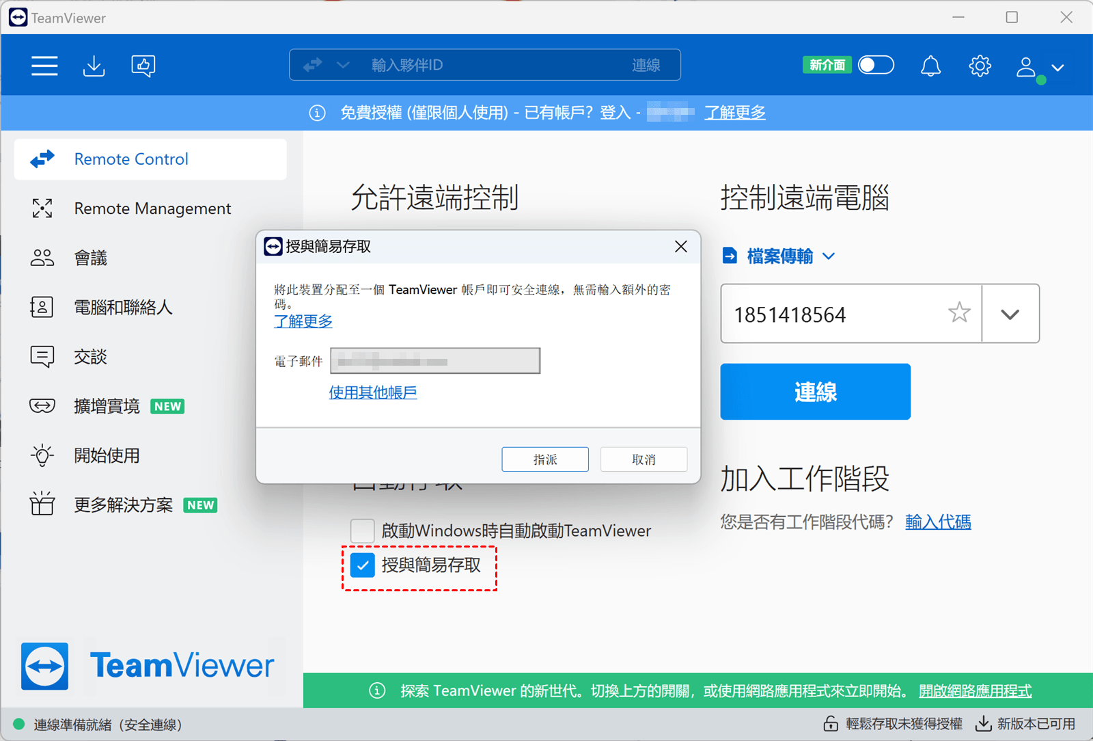Click 取消 button in dialog

pos(644,459)
